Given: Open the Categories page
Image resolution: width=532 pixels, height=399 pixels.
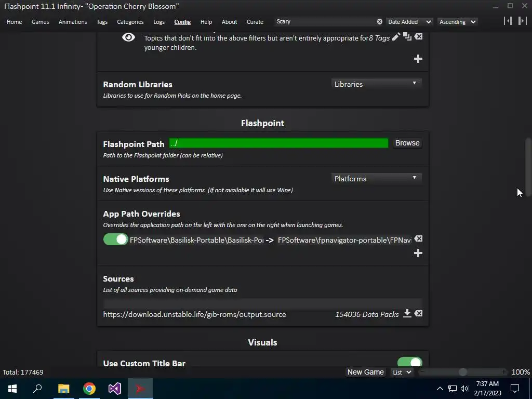Looking at the screenshot, I should coord(130,22).
